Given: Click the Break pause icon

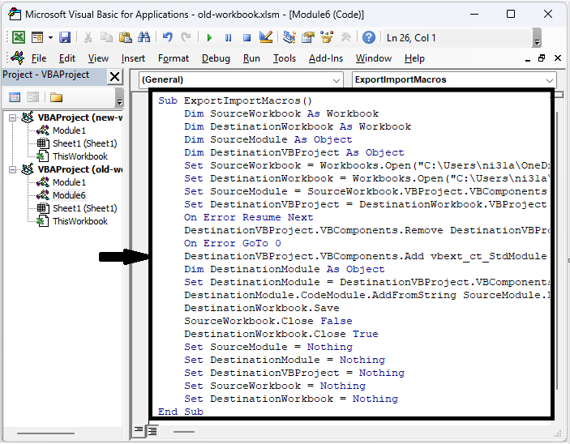Looking at the screenshot, I should point(229,38).
